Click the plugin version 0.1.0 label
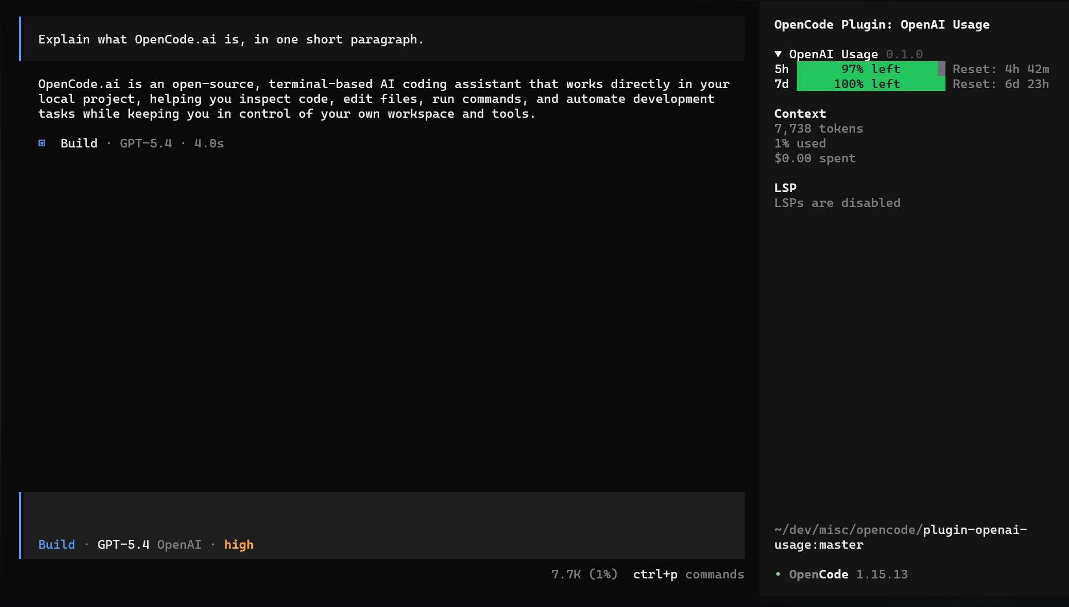Screen dimensions: 1069x607 [x=904, y=54]
